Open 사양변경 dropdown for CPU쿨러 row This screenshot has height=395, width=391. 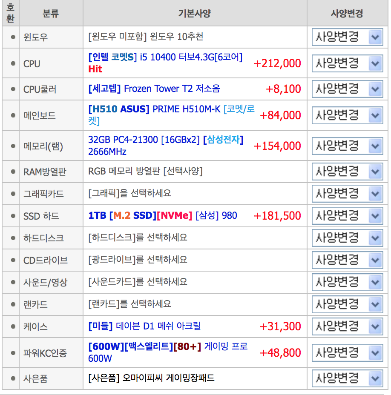[348, 89]
